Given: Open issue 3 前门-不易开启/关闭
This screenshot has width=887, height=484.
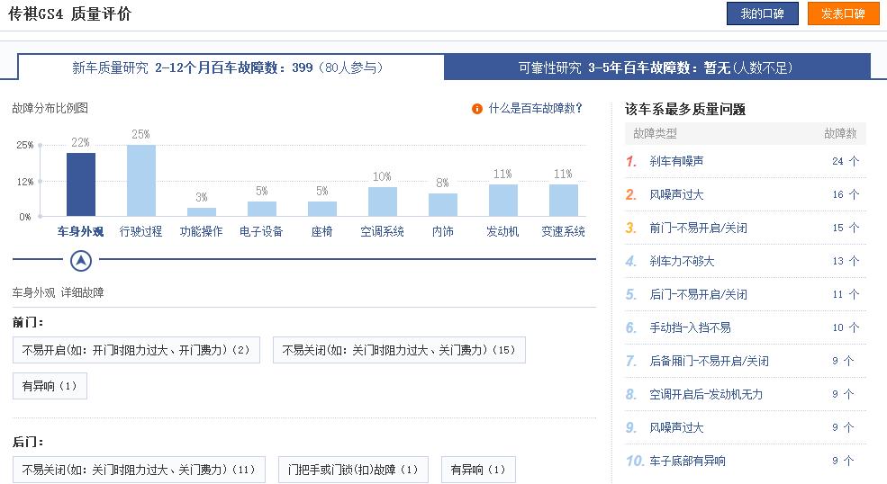Looking at the screenshot, I should (x=698, y=228).
